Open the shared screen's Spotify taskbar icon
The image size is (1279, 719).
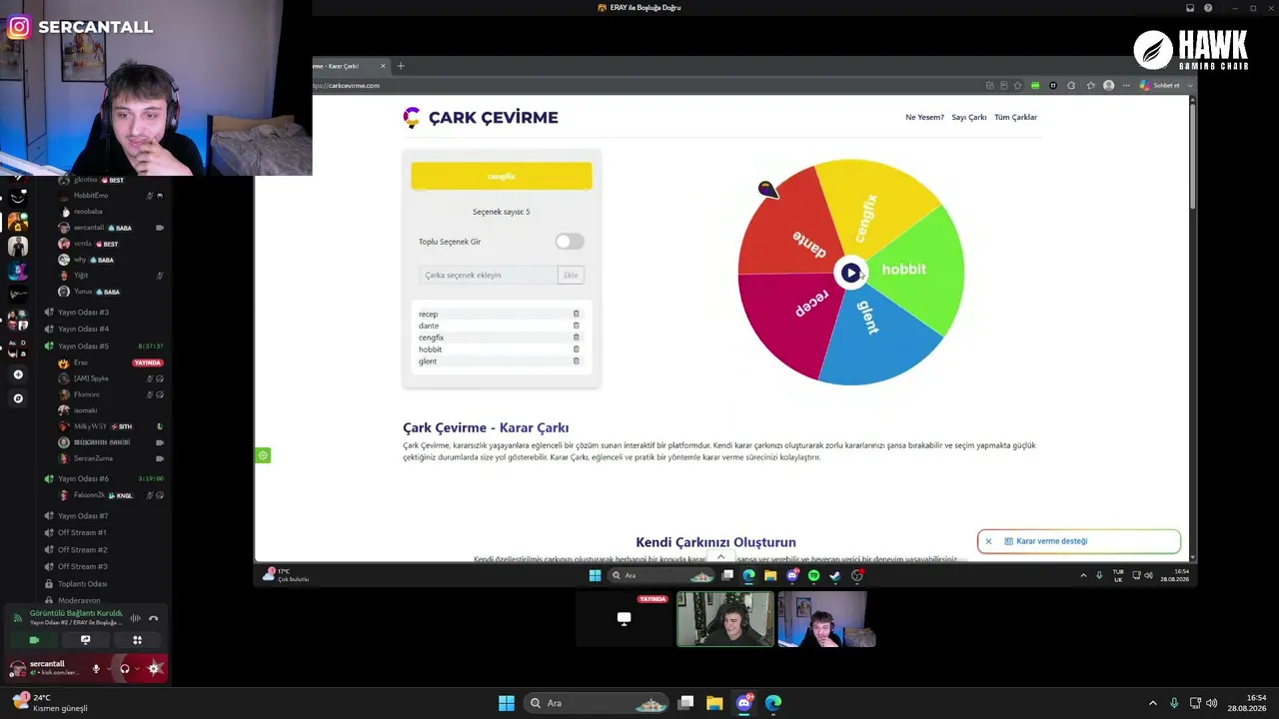pos(813,575)
